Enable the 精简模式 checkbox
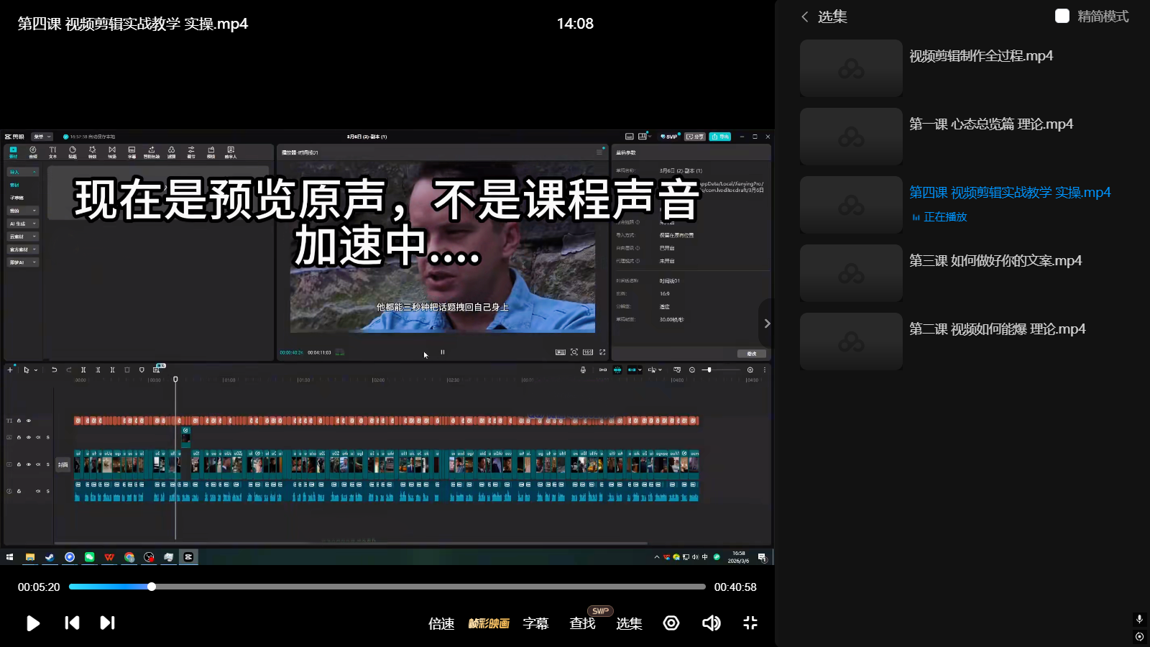Viewport: 1150px width, 647px height. [x=1062, y=17]
